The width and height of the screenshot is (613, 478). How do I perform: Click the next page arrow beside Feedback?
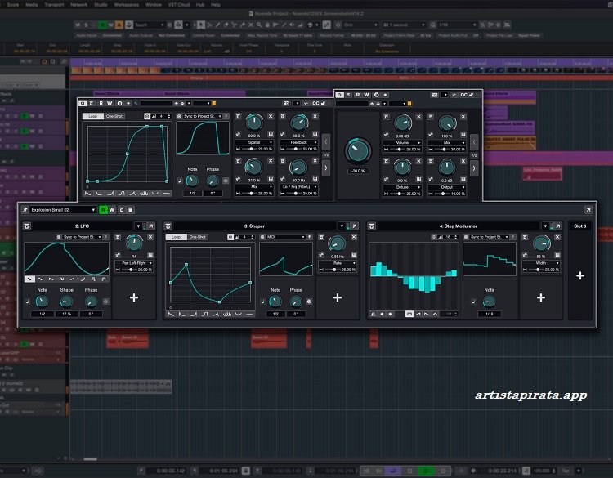point(326,168)
